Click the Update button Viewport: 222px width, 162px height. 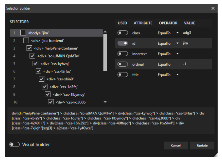(202, 145)
